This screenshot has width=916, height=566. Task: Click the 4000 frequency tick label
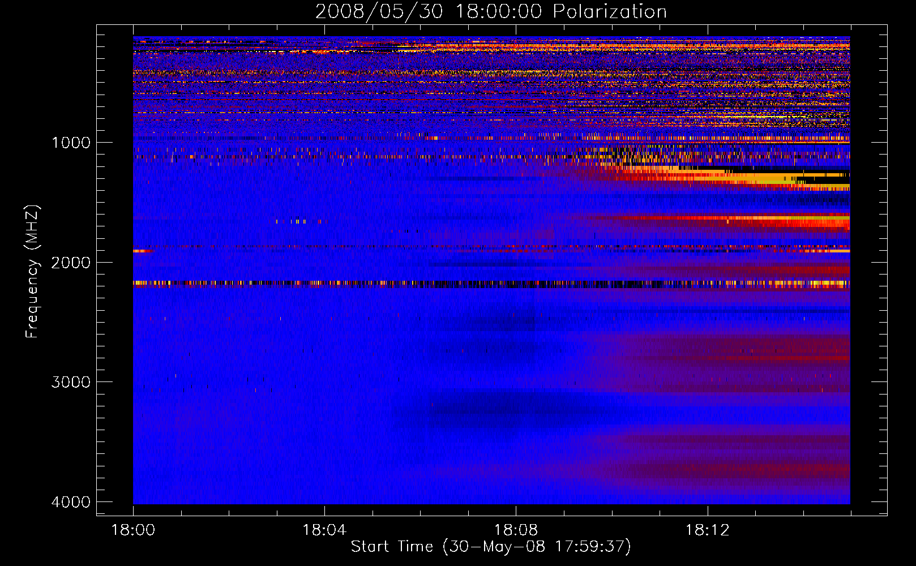(x=71, y=502)
